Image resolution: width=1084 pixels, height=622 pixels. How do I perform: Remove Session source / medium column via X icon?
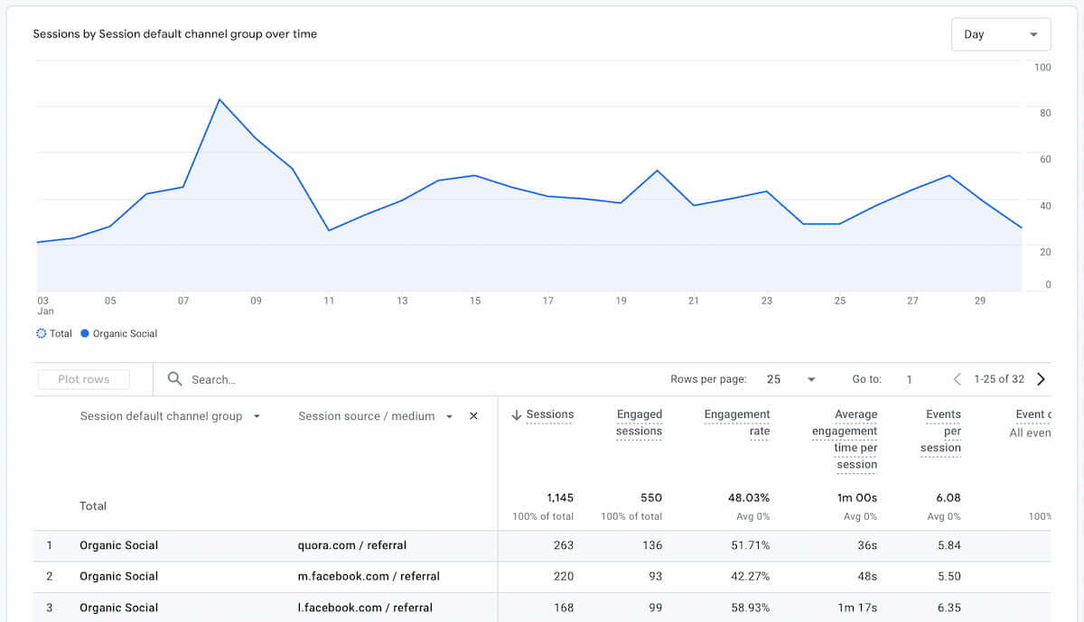click(x=473, y=416)
